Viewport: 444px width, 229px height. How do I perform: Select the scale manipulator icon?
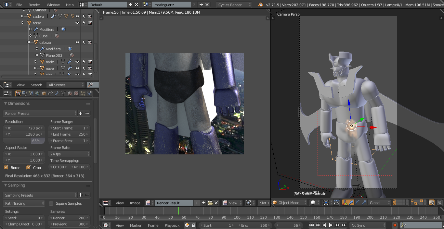pos(364,203)
